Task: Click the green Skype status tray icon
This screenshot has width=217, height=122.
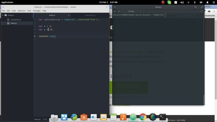Action: coord(169,2)
